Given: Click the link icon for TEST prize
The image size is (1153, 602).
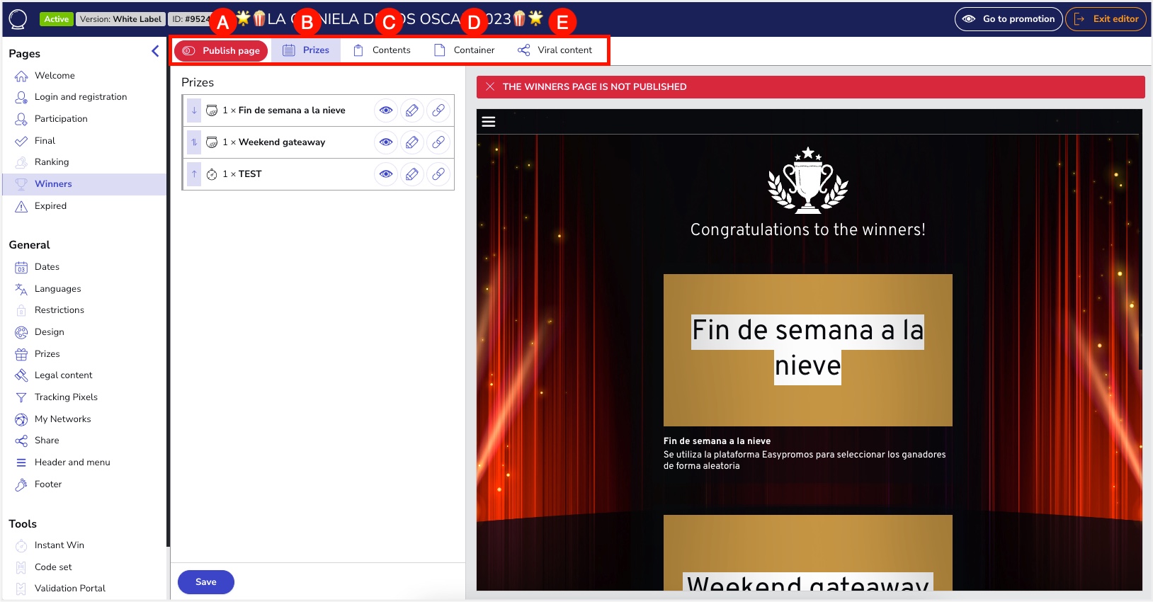Looking at the screenshot, I should coord(438,174).
